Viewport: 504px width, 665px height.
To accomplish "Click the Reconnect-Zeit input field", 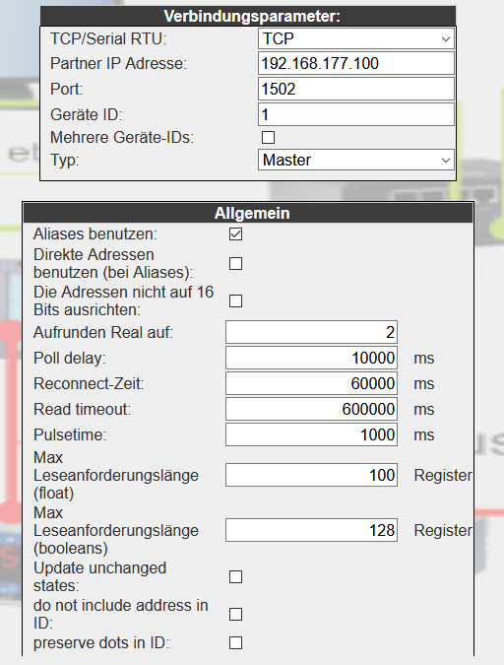I will pyautogui.click(x=311, y=383).
